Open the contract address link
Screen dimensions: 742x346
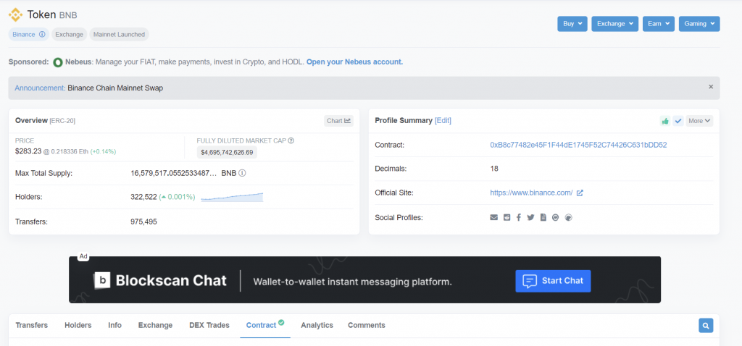click(x=578, y=145)
